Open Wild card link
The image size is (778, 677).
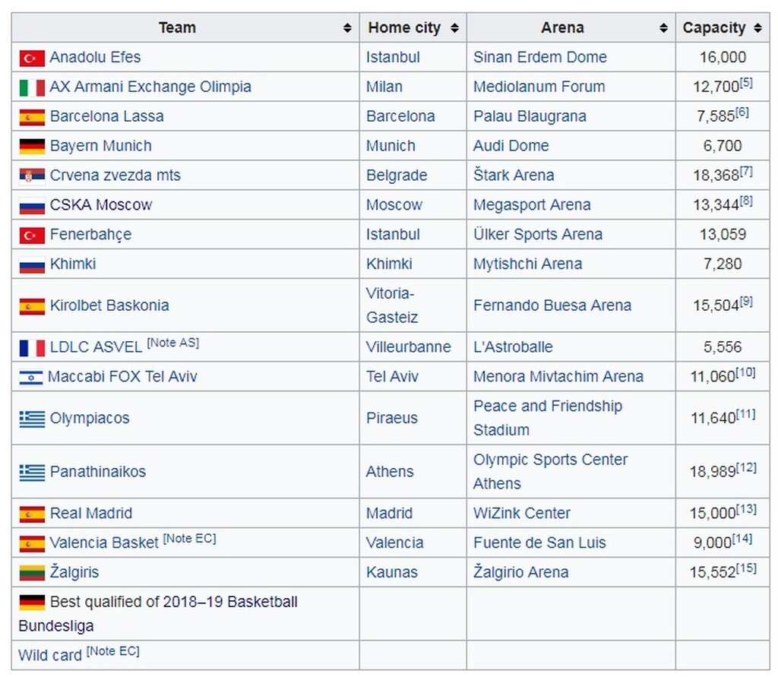[49, 656]
